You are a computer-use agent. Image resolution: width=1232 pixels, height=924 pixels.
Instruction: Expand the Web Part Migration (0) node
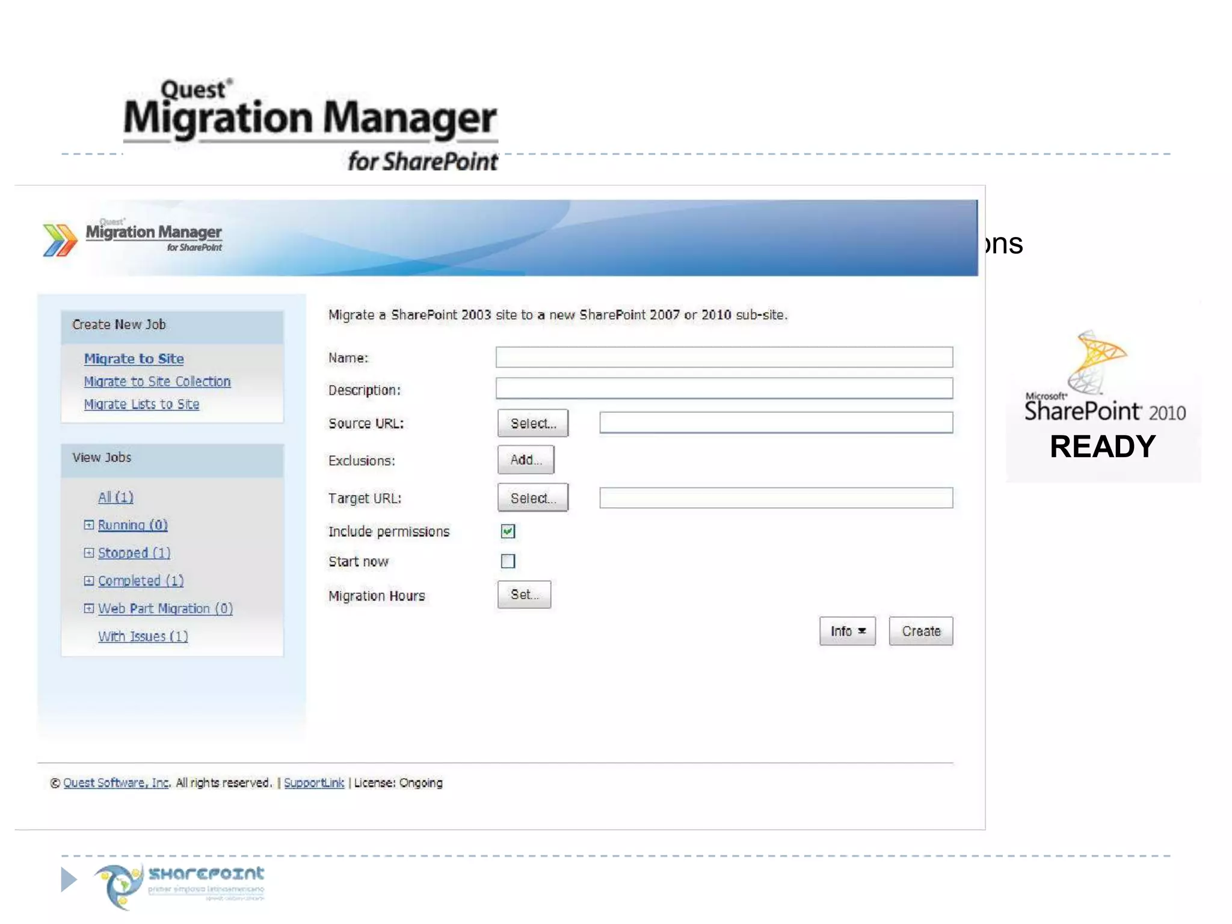coord(88,608)
